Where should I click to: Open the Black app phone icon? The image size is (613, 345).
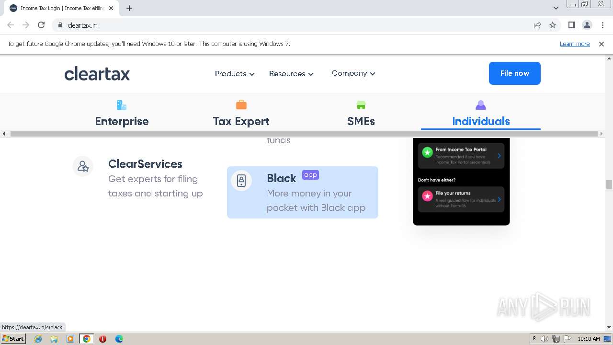pos(241,181)
